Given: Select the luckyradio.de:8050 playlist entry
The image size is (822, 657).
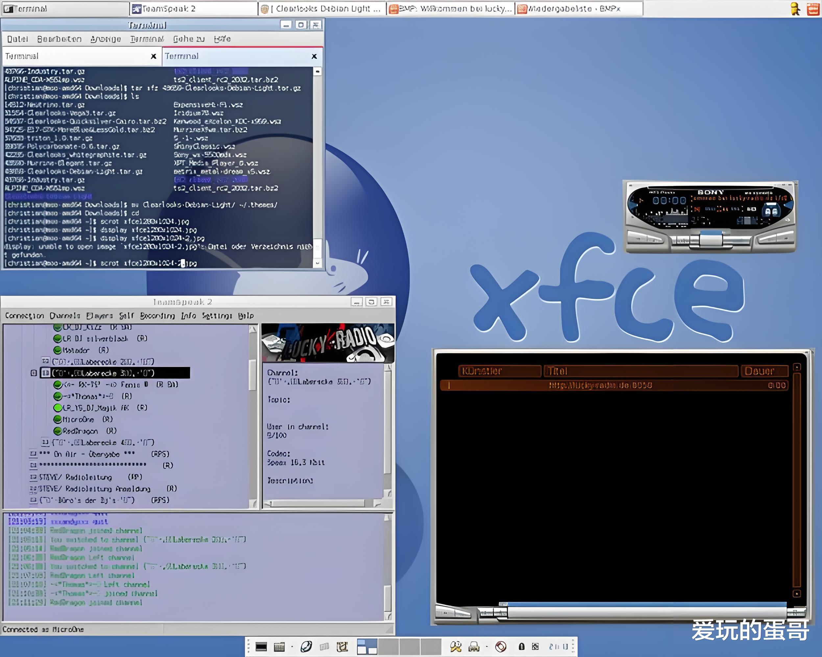Looking at the screenshot, I should (x=614, y=385).
